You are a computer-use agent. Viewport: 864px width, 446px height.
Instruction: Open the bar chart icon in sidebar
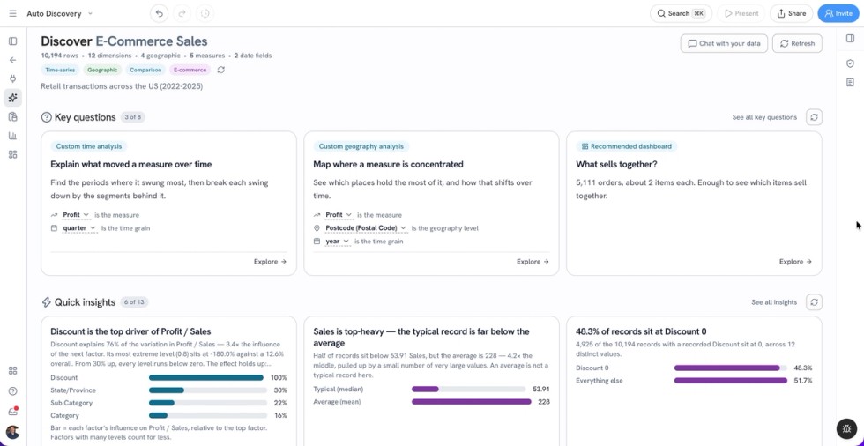pos(12,136)
